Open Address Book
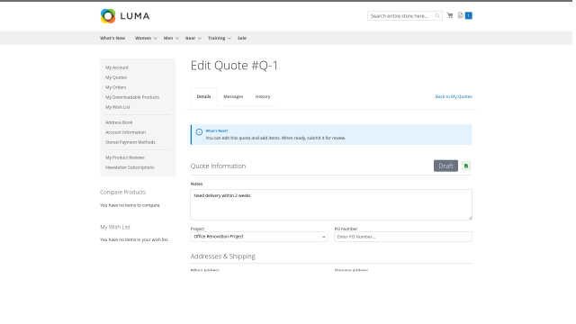The height and width of the screenshot is (324, 576). (x=119, y=122)
